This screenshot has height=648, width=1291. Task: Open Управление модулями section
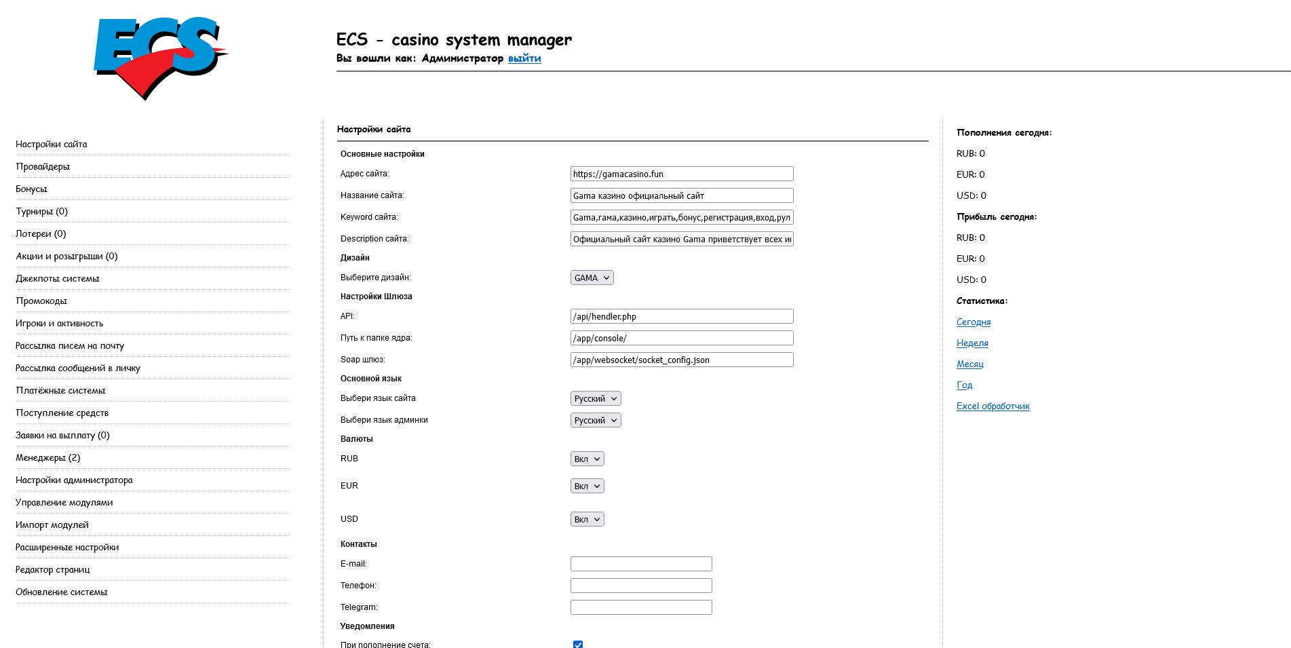point(64,502)
